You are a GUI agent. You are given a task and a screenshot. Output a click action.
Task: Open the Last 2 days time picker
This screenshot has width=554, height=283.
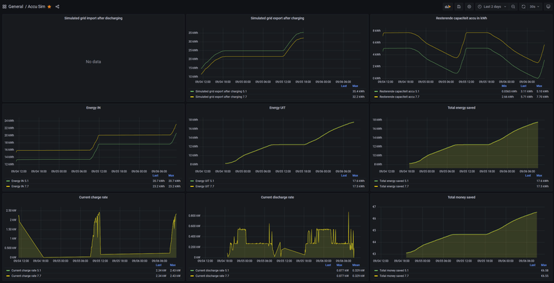point(492,6)
